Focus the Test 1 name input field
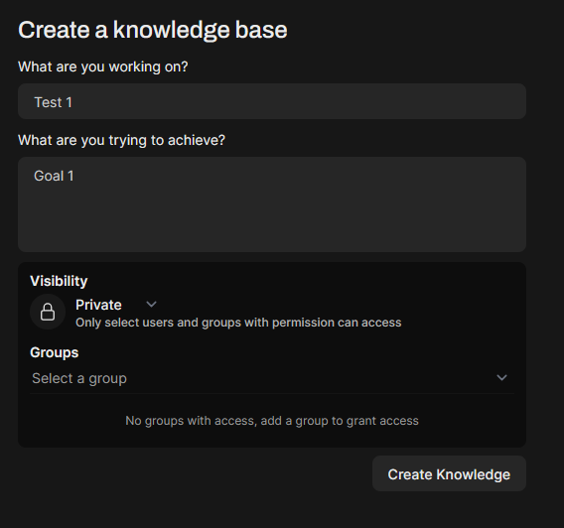 tap(272, 101)
